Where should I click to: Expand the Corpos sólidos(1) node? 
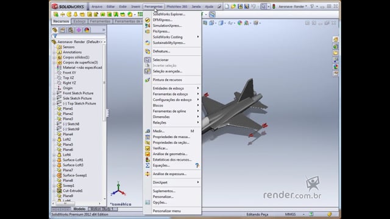[x=54, y=58]
